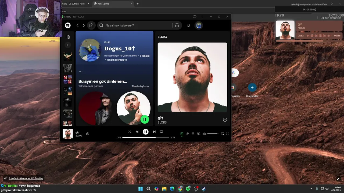Open Steam from the taskbar
The image size is (344, 193).
[204, 189]
